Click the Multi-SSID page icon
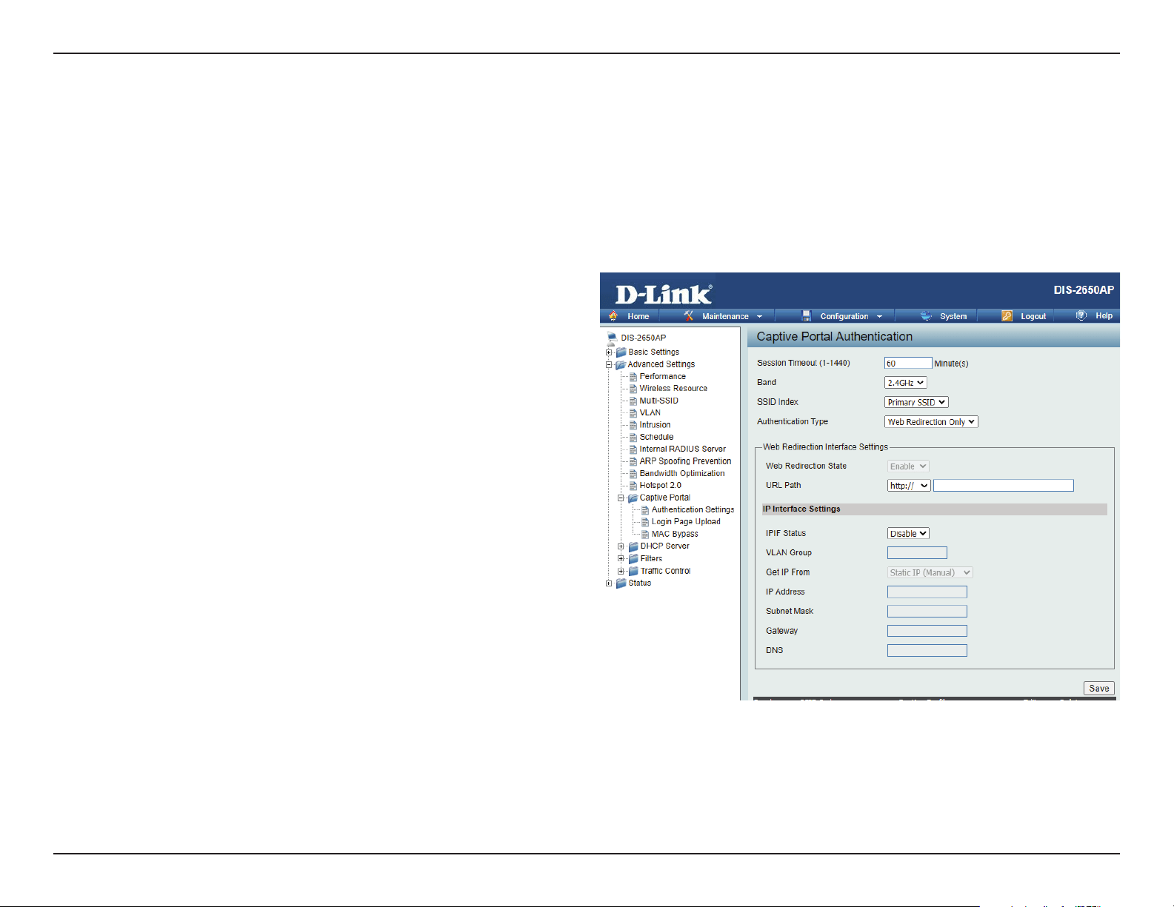Screen dimensions: 1174x907 (633, 401)
